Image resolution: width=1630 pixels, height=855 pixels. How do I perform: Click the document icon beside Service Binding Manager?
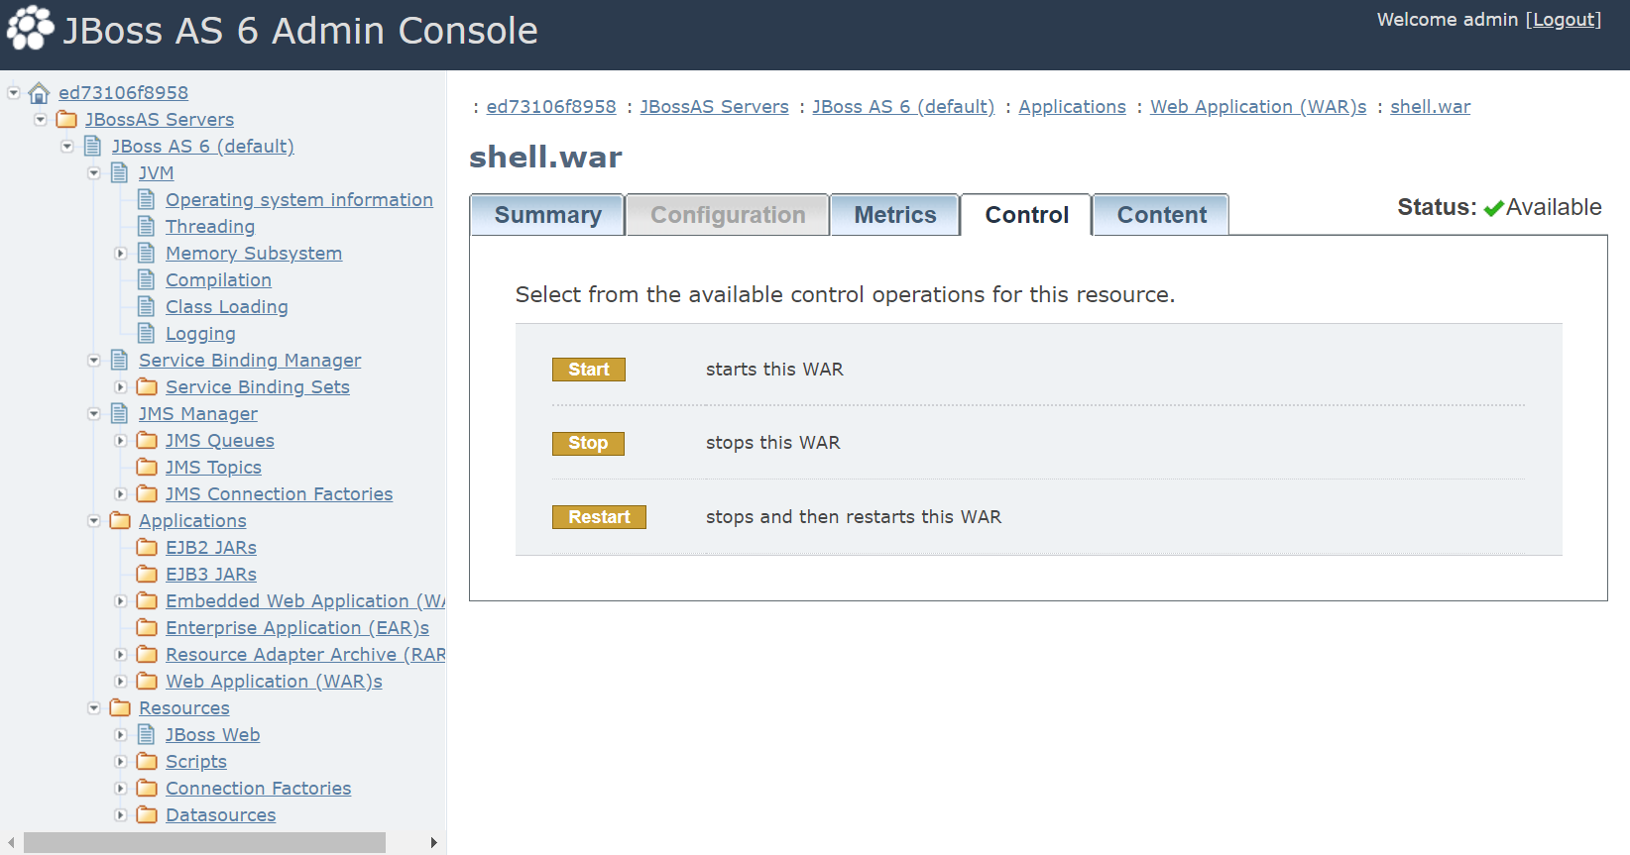(120, 361)
